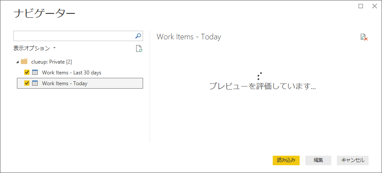
Task: Collapse the clueup: Private tree node arrow
Action: (17, 62)
